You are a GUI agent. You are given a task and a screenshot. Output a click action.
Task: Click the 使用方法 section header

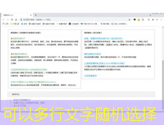[x=81, y=94]
